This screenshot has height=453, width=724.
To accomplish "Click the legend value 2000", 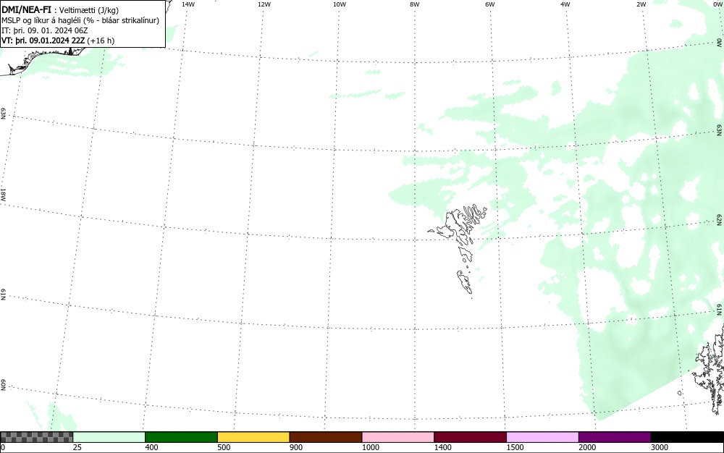I will tap(587, 447).
